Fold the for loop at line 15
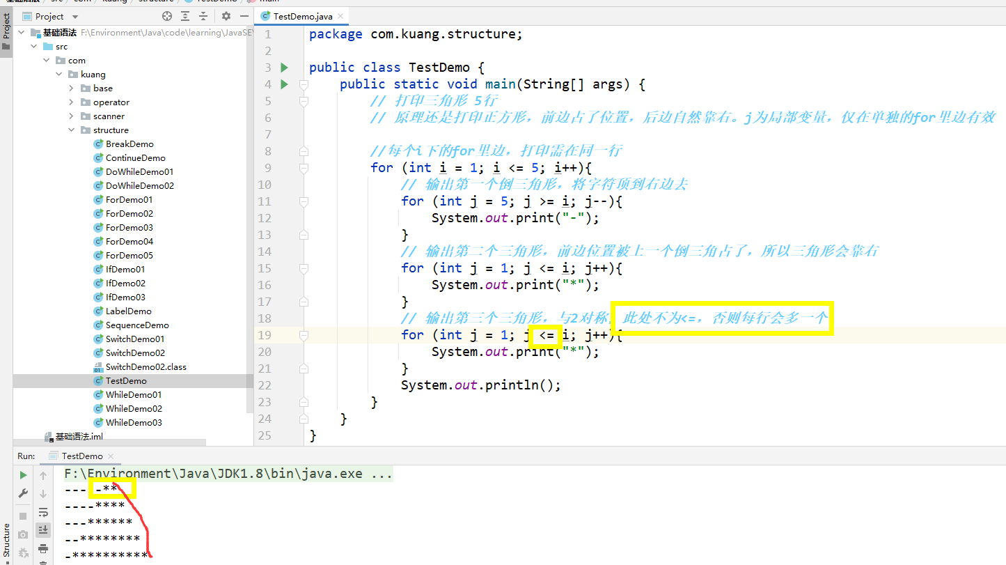1006x565 pixels. (x=304, y=268)
